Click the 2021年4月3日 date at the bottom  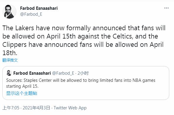pyautogui.click(x=36, y=108)
